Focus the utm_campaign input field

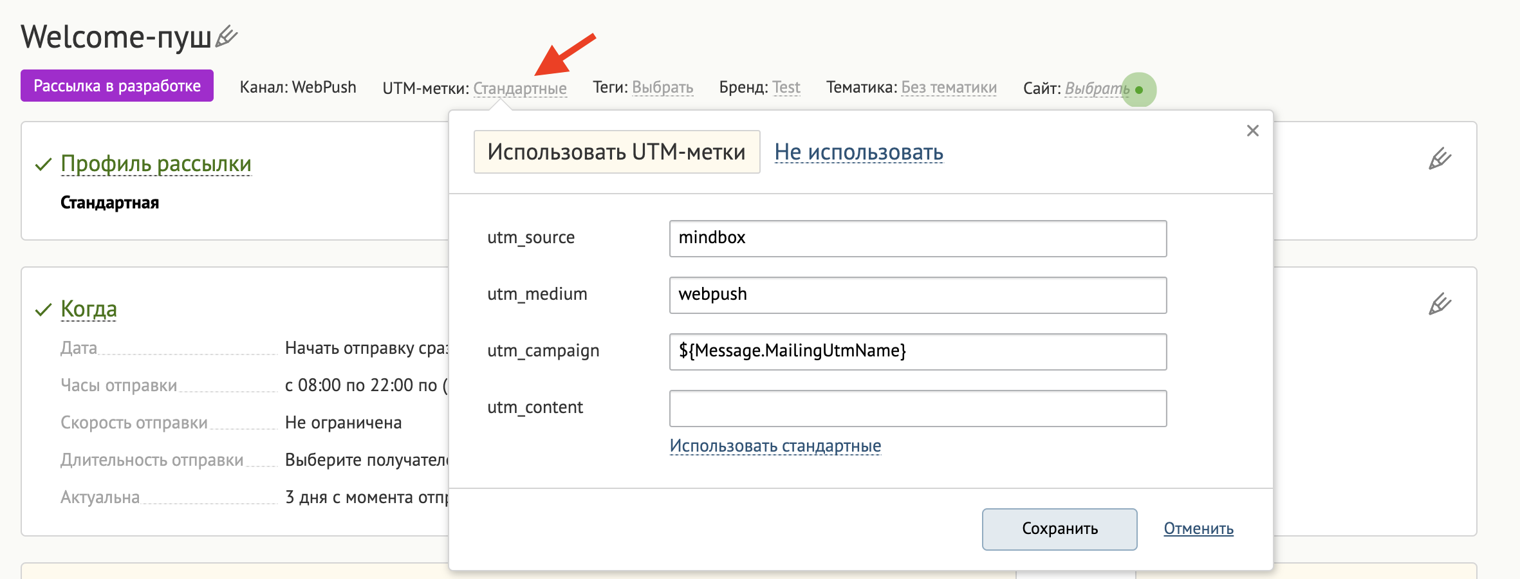click(x=918, y=352)
